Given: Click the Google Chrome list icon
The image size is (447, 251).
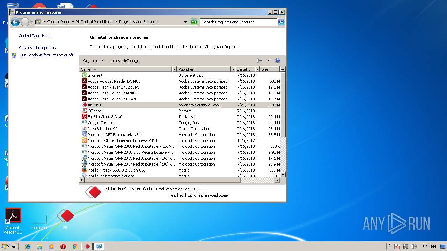Looking at the screenshot, I should coord(84,123).
